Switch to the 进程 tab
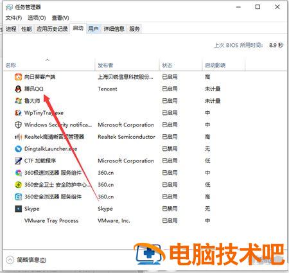This screenshot has width=289, height=273. click(11, 29)
